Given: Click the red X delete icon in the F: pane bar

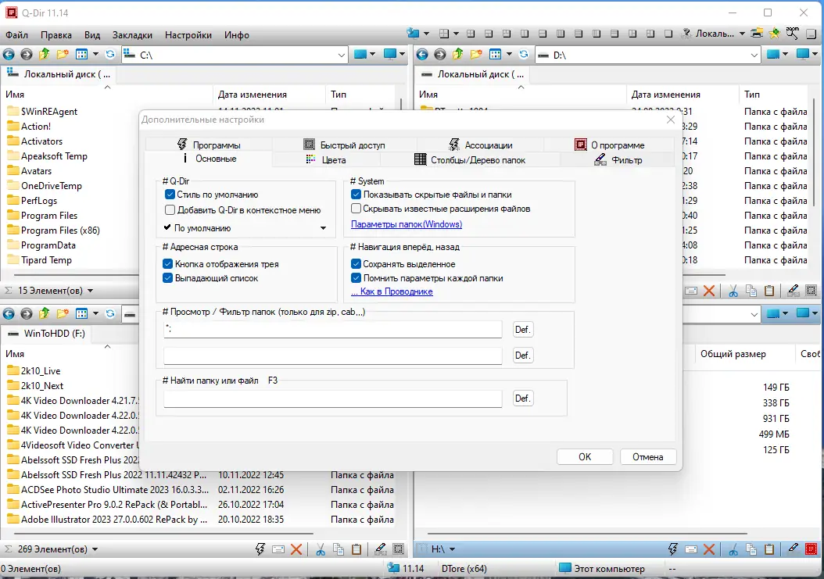Looking at the screenshot, I should pos(296,549).
